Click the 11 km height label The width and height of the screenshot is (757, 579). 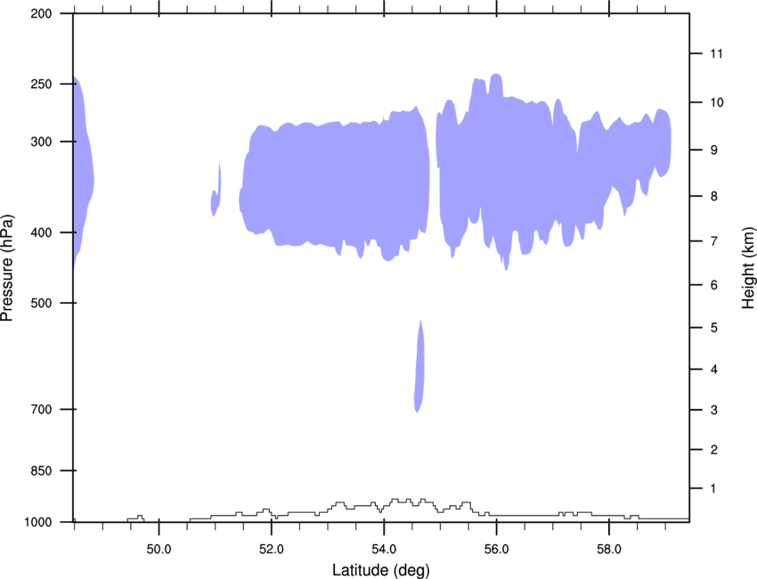pos(716,53)
